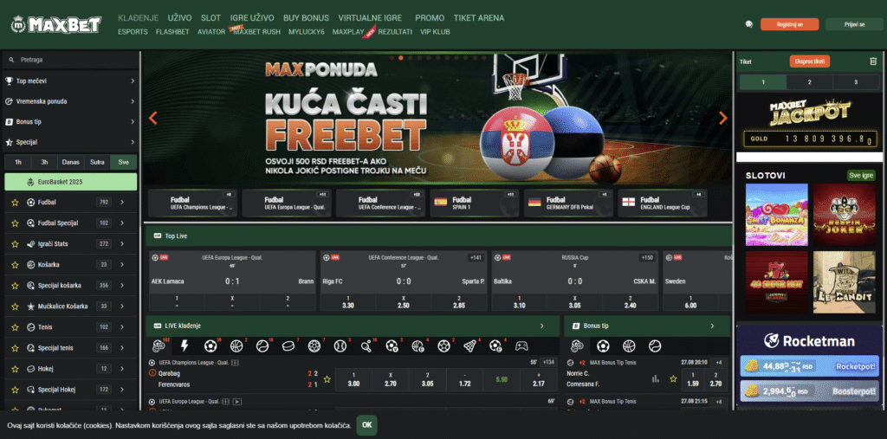Clear ticket with trash can icon
Viewport: 887px width, 439px height.
pos(873,61)
